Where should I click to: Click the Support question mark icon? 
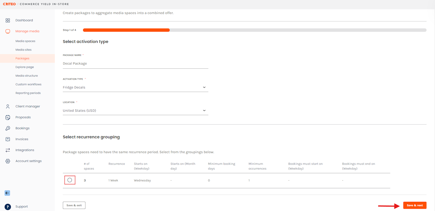(x=8, y=207)
